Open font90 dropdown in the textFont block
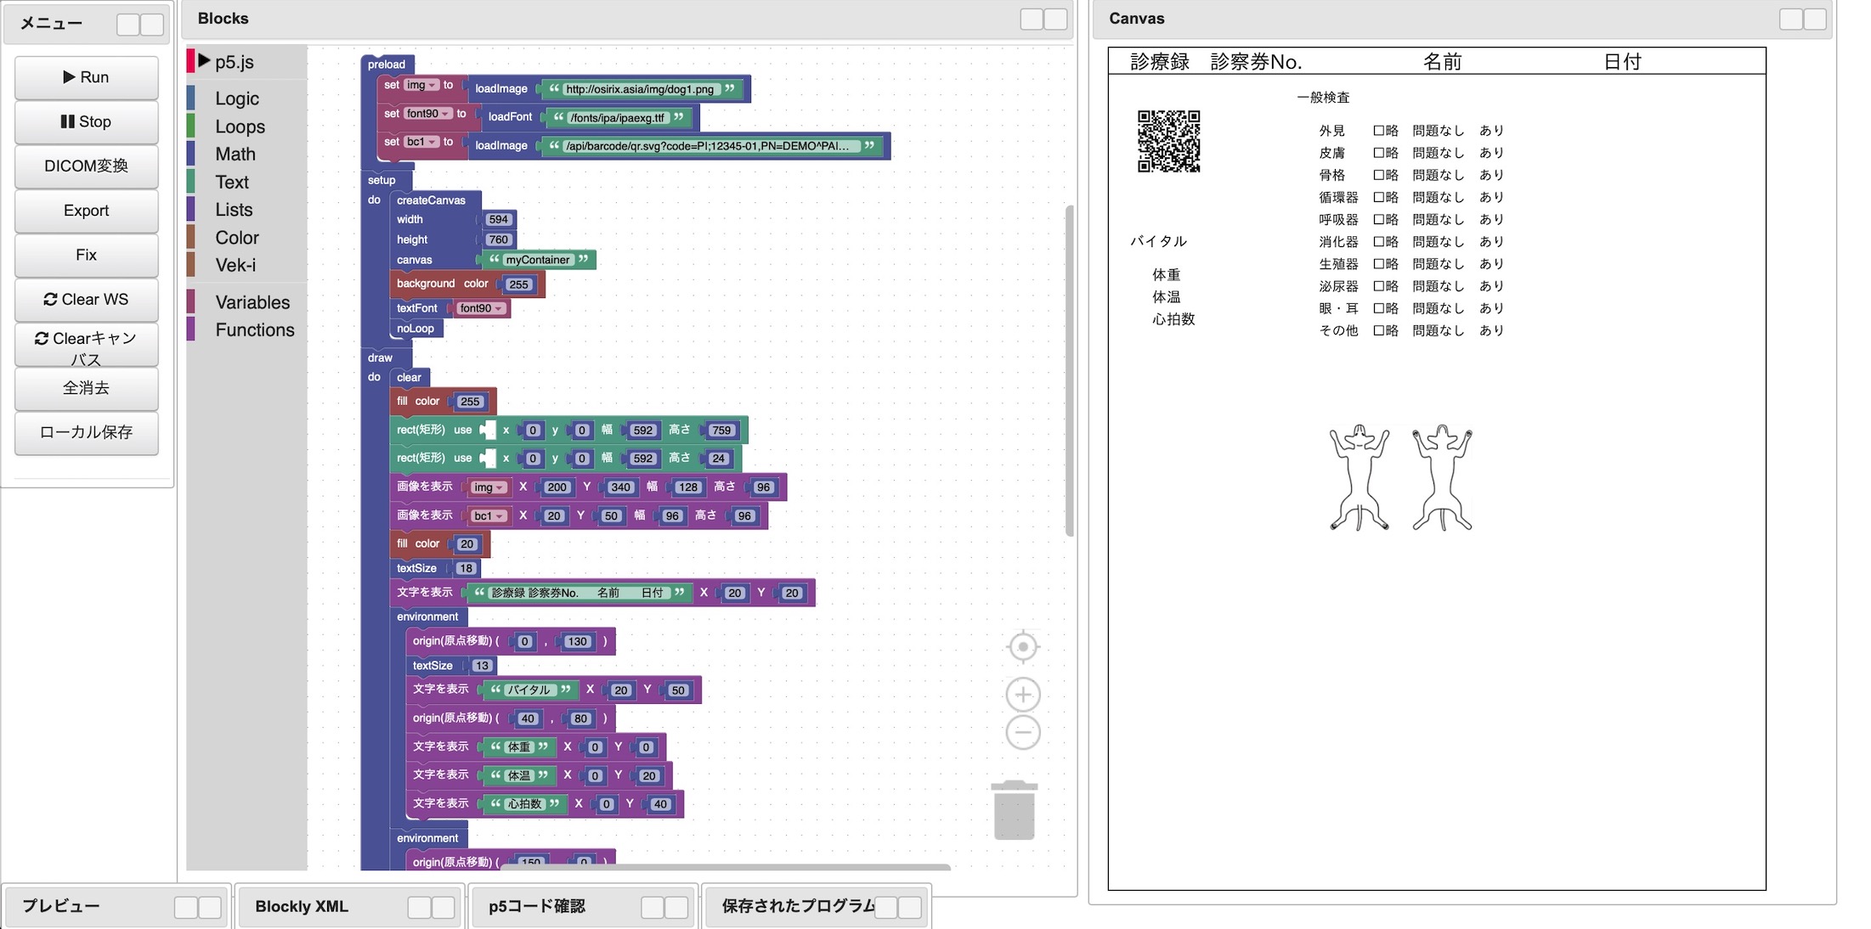The image size is (1871, 929). click(x=481, y=308)
